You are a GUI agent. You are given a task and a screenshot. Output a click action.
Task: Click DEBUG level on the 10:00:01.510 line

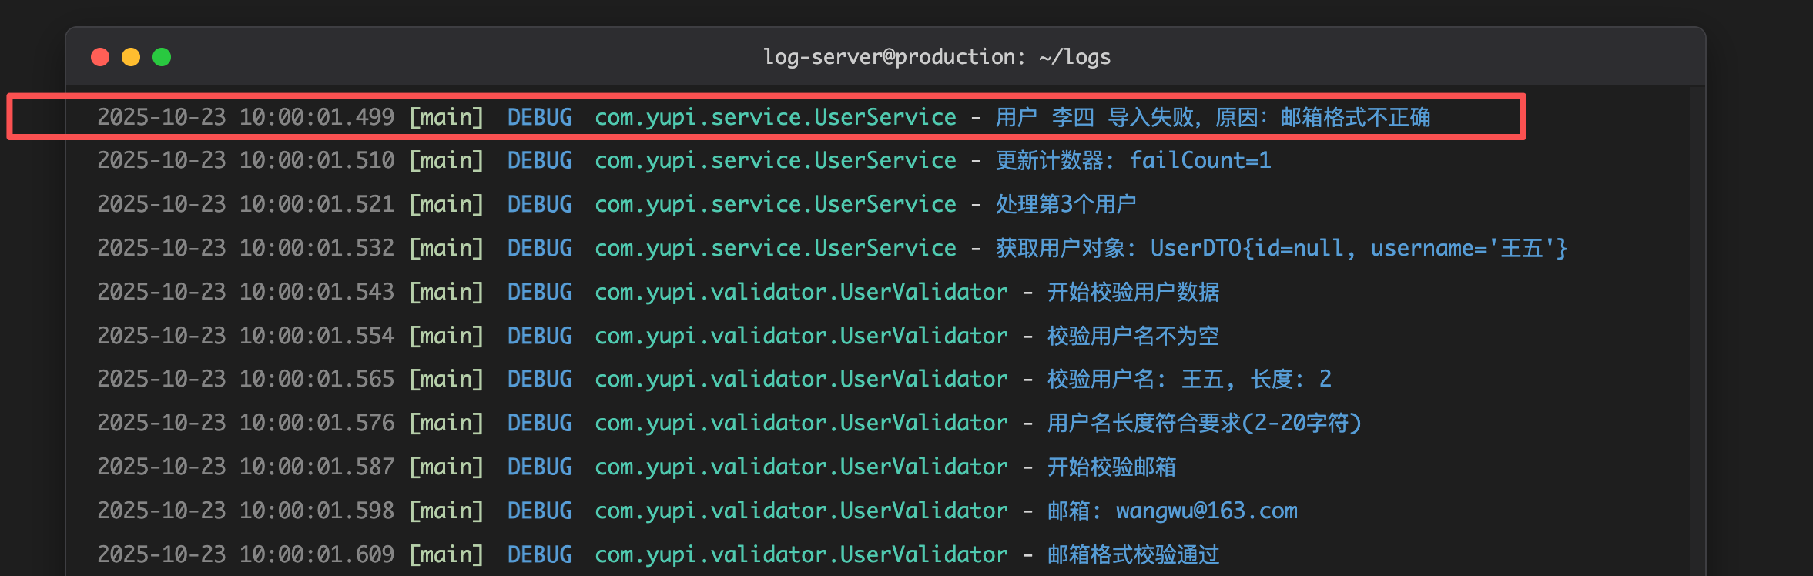coord(539,160)
